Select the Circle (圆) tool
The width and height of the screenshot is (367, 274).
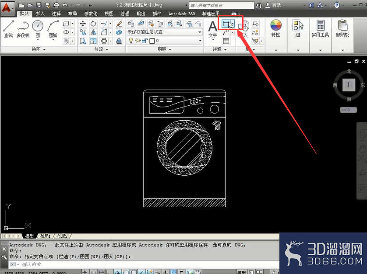[38, 29]
